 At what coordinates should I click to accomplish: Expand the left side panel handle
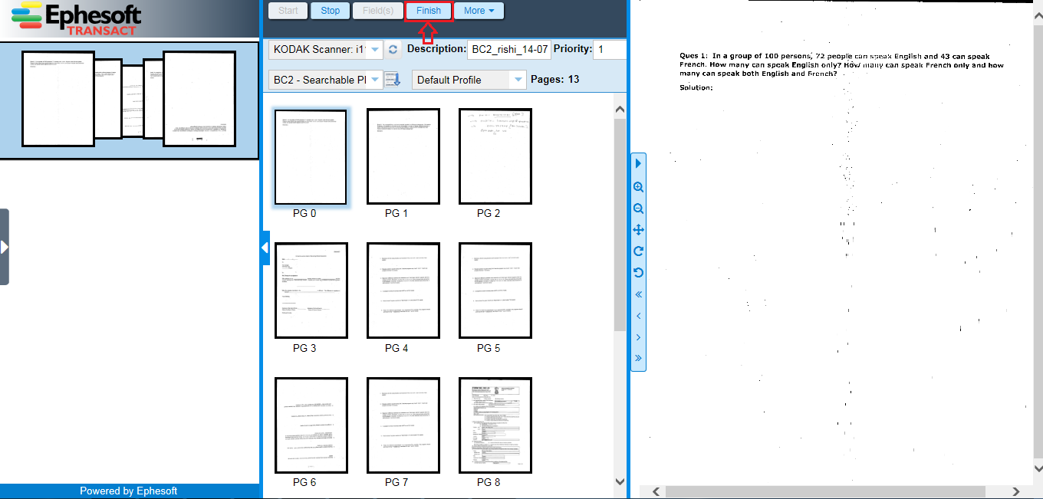point(5,247)
